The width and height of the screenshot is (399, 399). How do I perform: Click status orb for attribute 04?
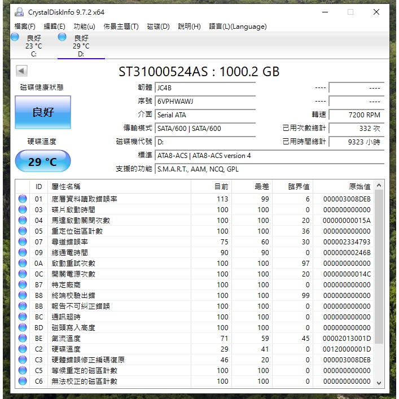(x=23, y=220)
